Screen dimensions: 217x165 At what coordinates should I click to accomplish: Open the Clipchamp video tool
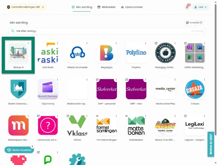48,89
